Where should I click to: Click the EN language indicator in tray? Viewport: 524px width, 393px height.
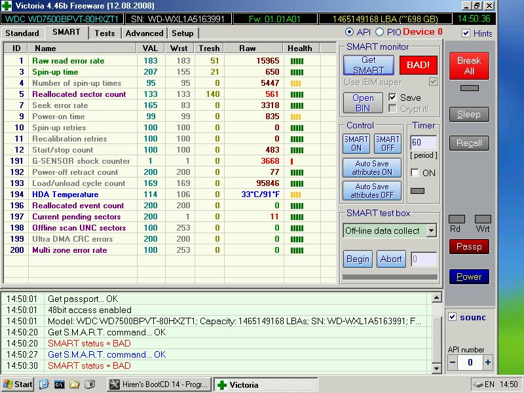[x=489, y=384]
